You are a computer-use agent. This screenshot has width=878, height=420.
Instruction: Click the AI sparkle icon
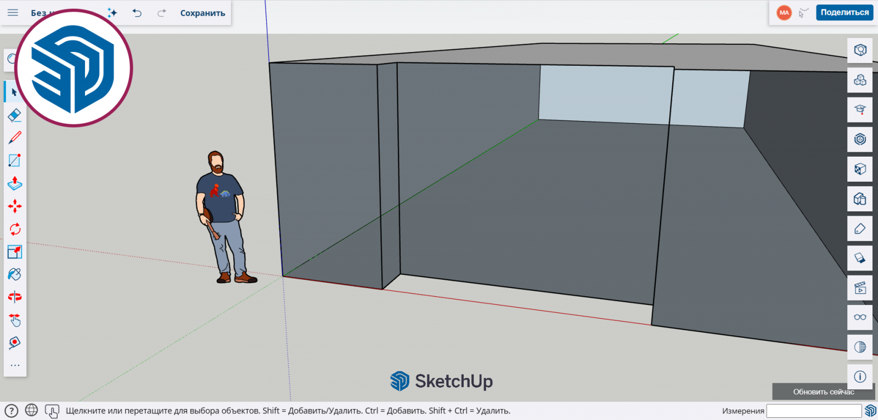pyautogui.click(x=112, y=13)
